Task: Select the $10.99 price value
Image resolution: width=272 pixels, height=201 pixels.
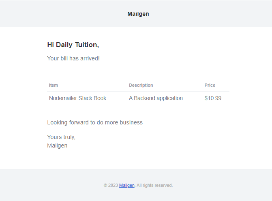Action: pyautogui.click(x=213, y=98)
